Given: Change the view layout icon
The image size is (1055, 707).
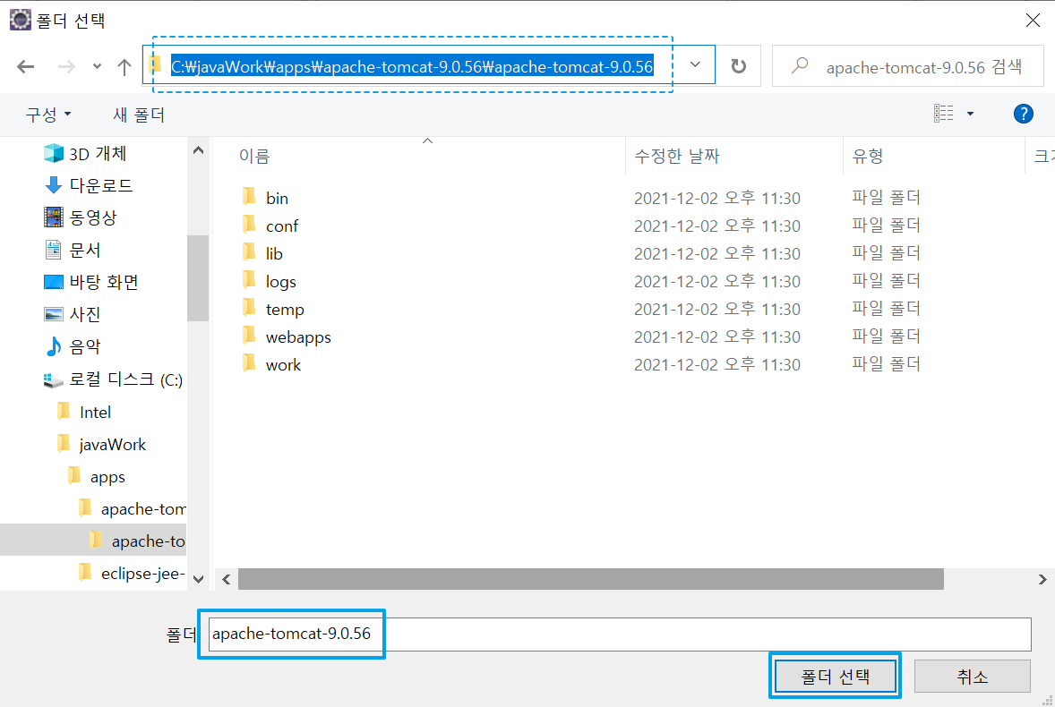Looking at the screenshot, I should [x=943, y=114].
